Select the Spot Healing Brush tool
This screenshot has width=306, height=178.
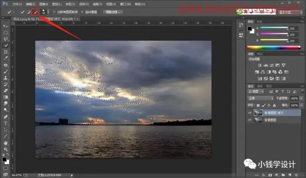pos(6,65)
